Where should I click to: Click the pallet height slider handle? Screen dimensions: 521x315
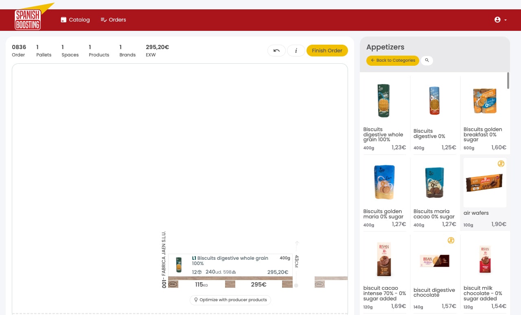pos(296,285)
